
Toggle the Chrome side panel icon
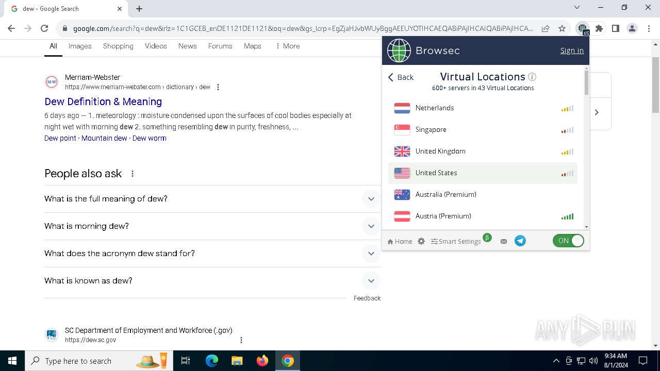pos(616,29)
